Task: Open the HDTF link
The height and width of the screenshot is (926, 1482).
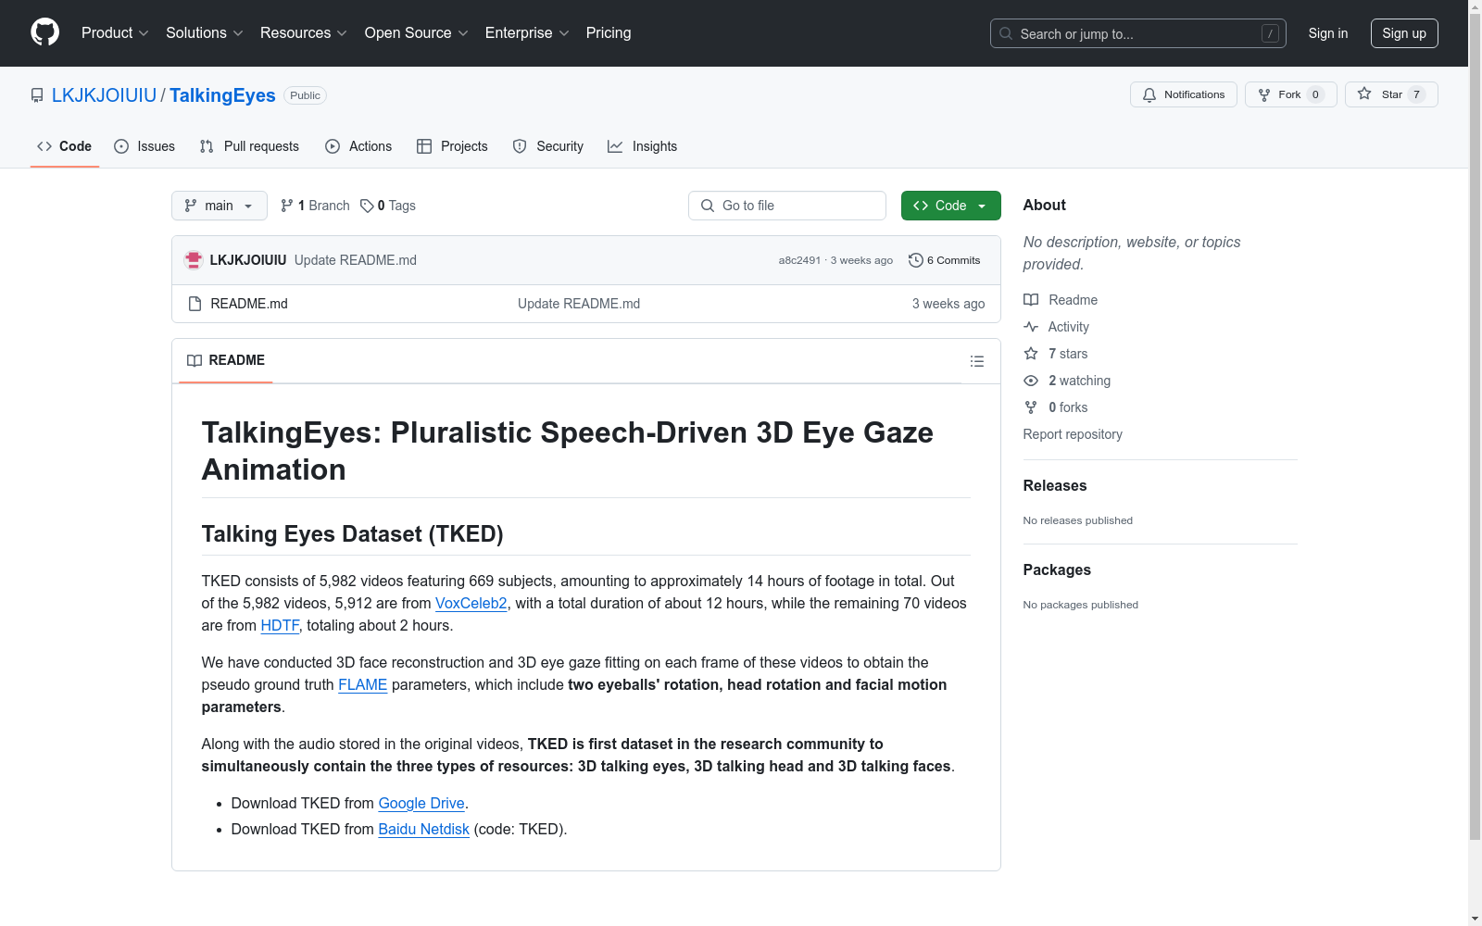Action: pos(280,626)
